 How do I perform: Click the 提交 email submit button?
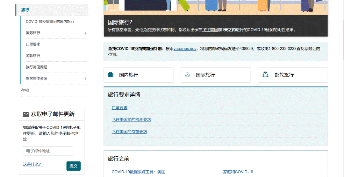pyautogui.click(x=73, y=166)
